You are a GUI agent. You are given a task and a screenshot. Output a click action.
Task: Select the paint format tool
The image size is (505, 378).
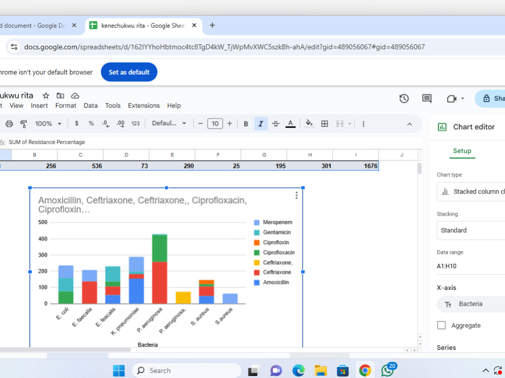[x=24, y=124]
